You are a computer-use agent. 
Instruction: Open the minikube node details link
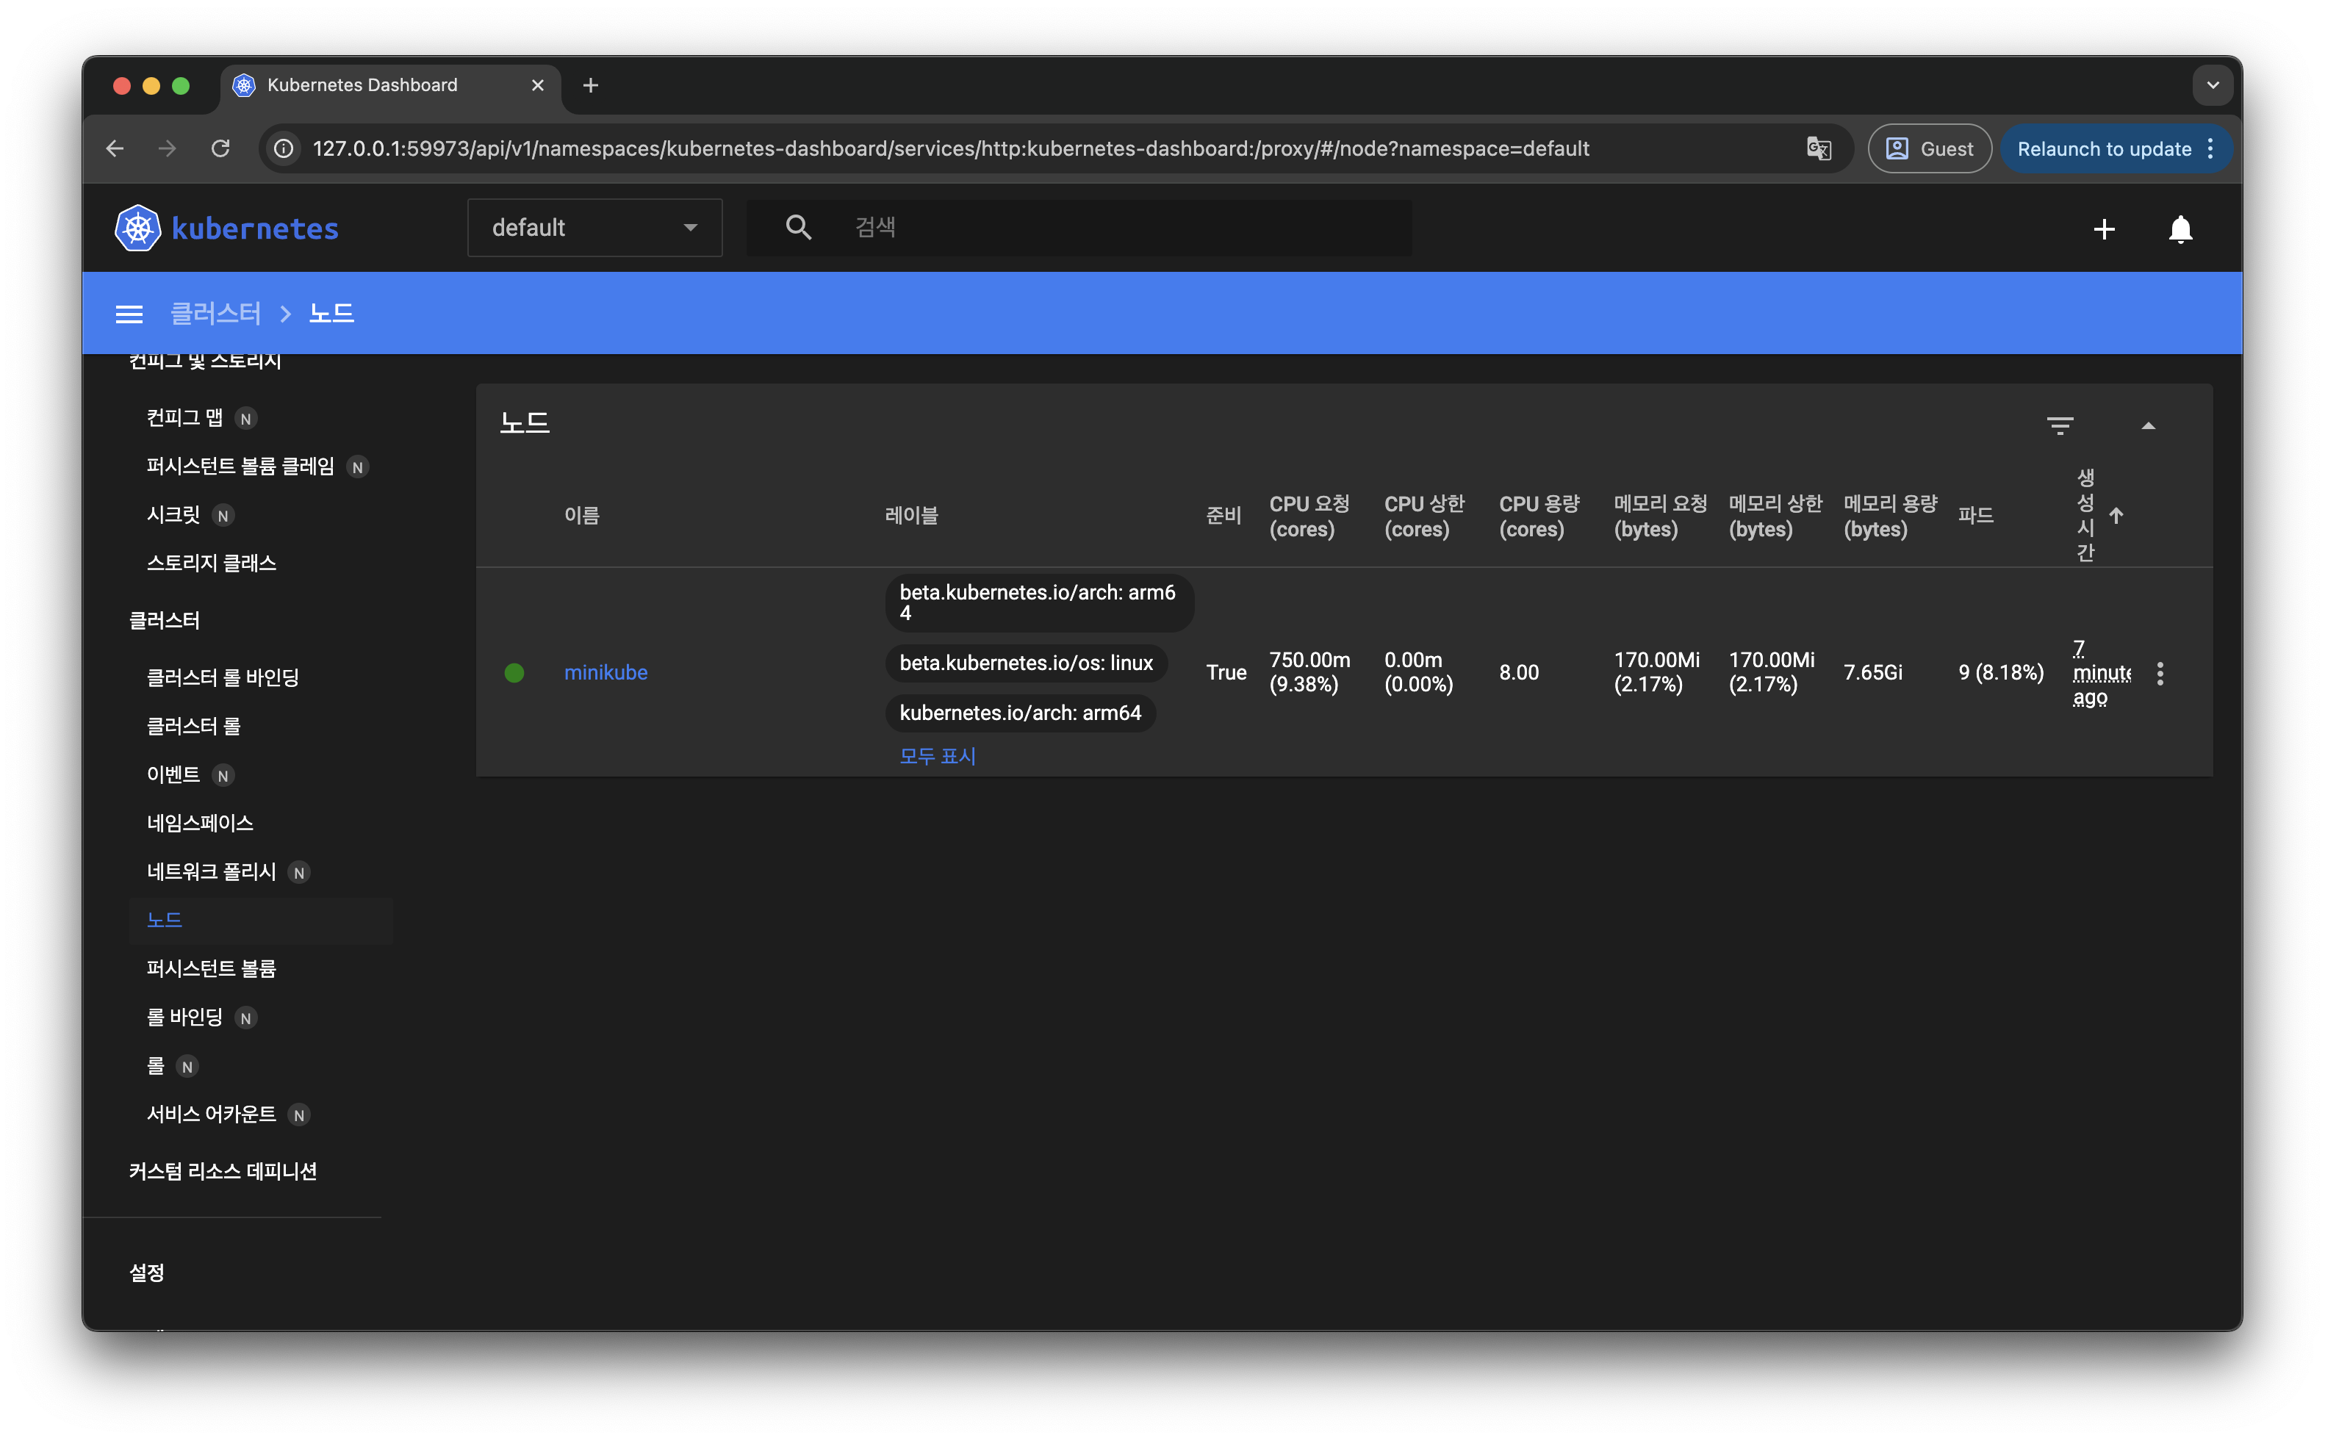[x=605, y=672]
